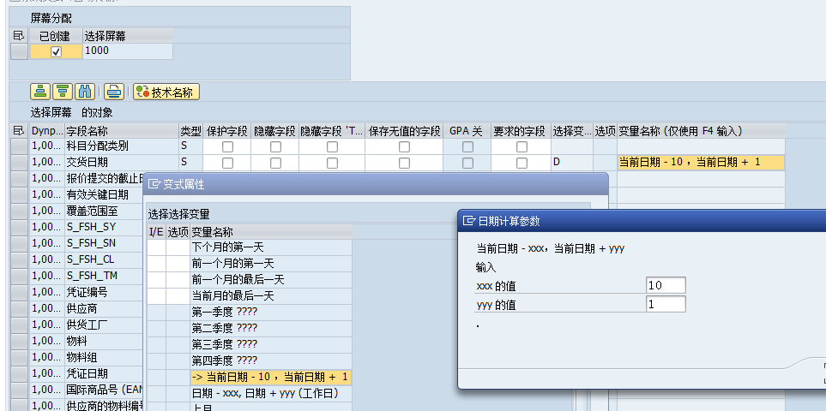Click the yyy 的值 input field

pos(666,304)
